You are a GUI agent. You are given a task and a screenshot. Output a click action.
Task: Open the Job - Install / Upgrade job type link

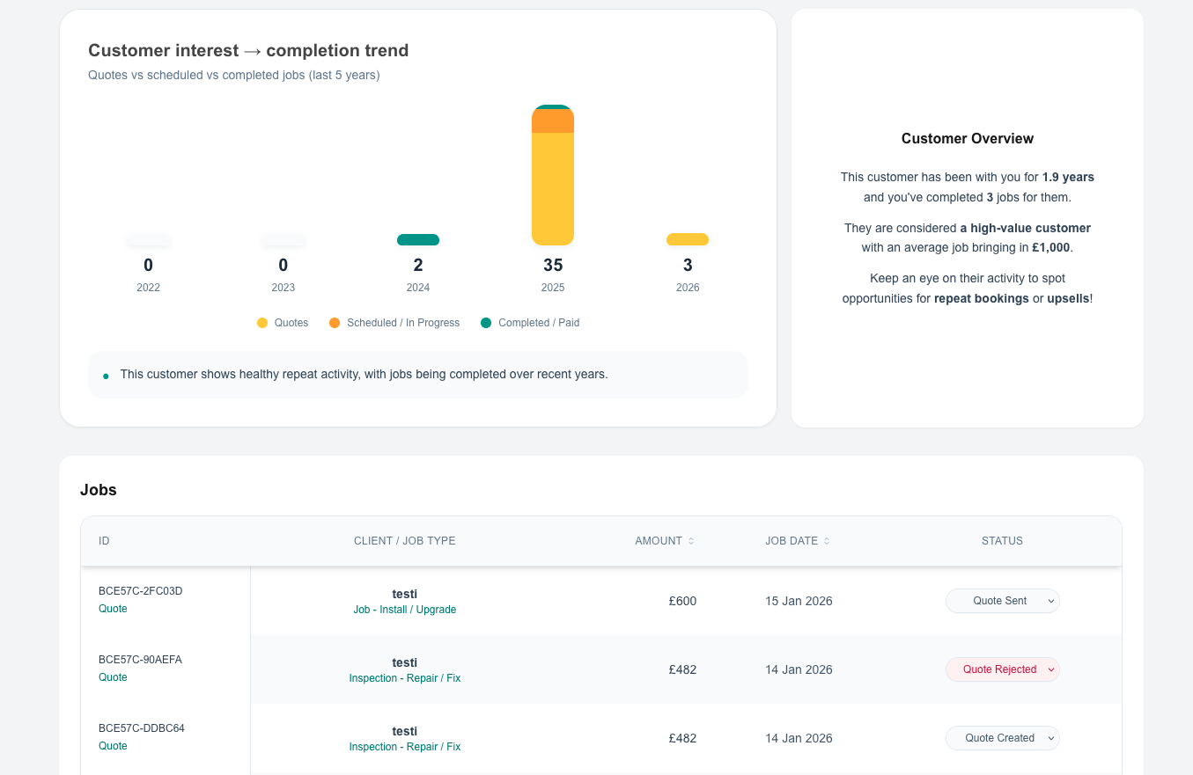tap(404, 609)
